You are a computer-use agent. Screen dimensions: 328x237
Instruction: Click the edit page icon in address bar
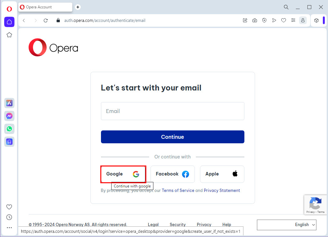pos(245,20)
